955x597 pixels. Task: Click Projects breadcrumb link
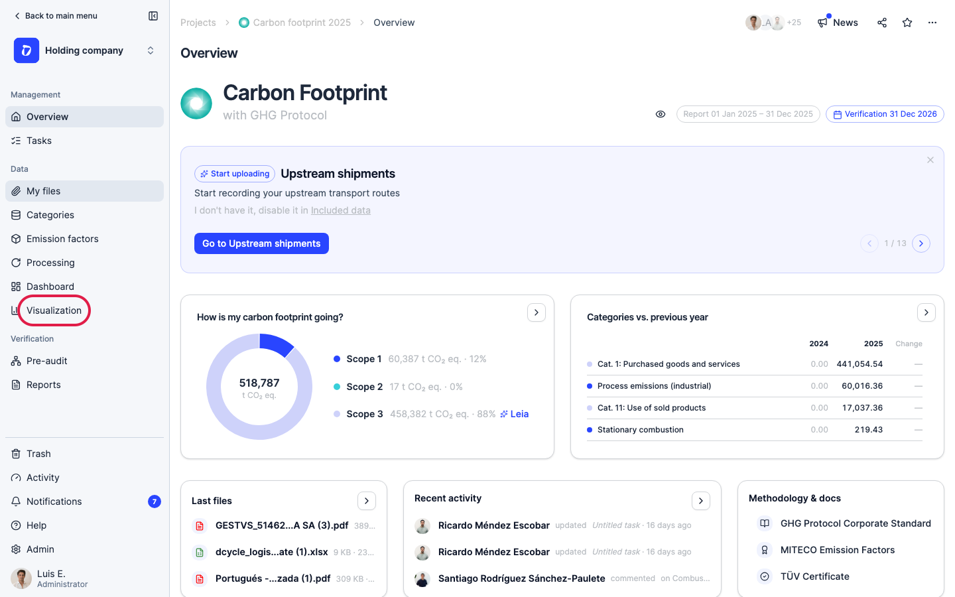tap(198, 23)
